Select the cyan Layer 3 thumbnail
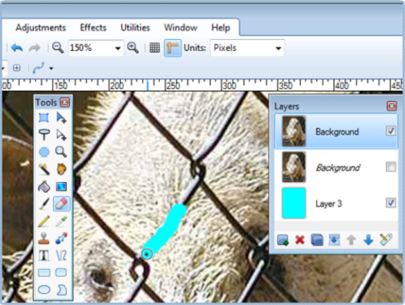 click(294, 203)
